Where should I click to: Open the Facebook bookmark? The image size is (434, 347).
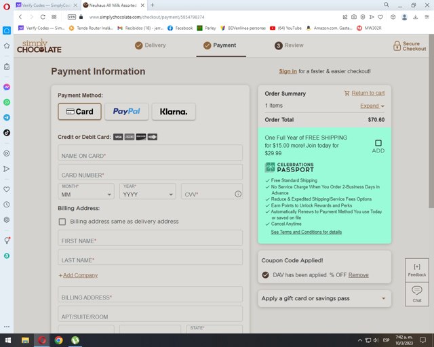(180, 28)
